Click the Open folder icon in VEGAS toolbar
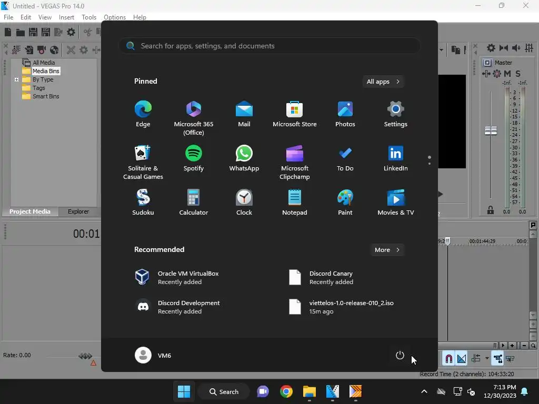 21,32
